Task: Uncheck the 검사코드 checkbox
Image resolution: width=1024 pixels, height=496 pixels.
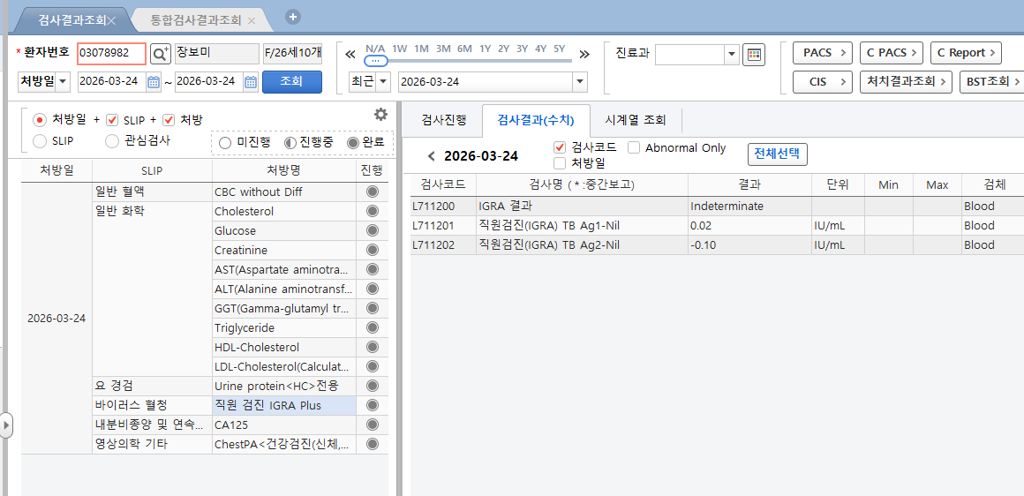Action: pos(559,147)
